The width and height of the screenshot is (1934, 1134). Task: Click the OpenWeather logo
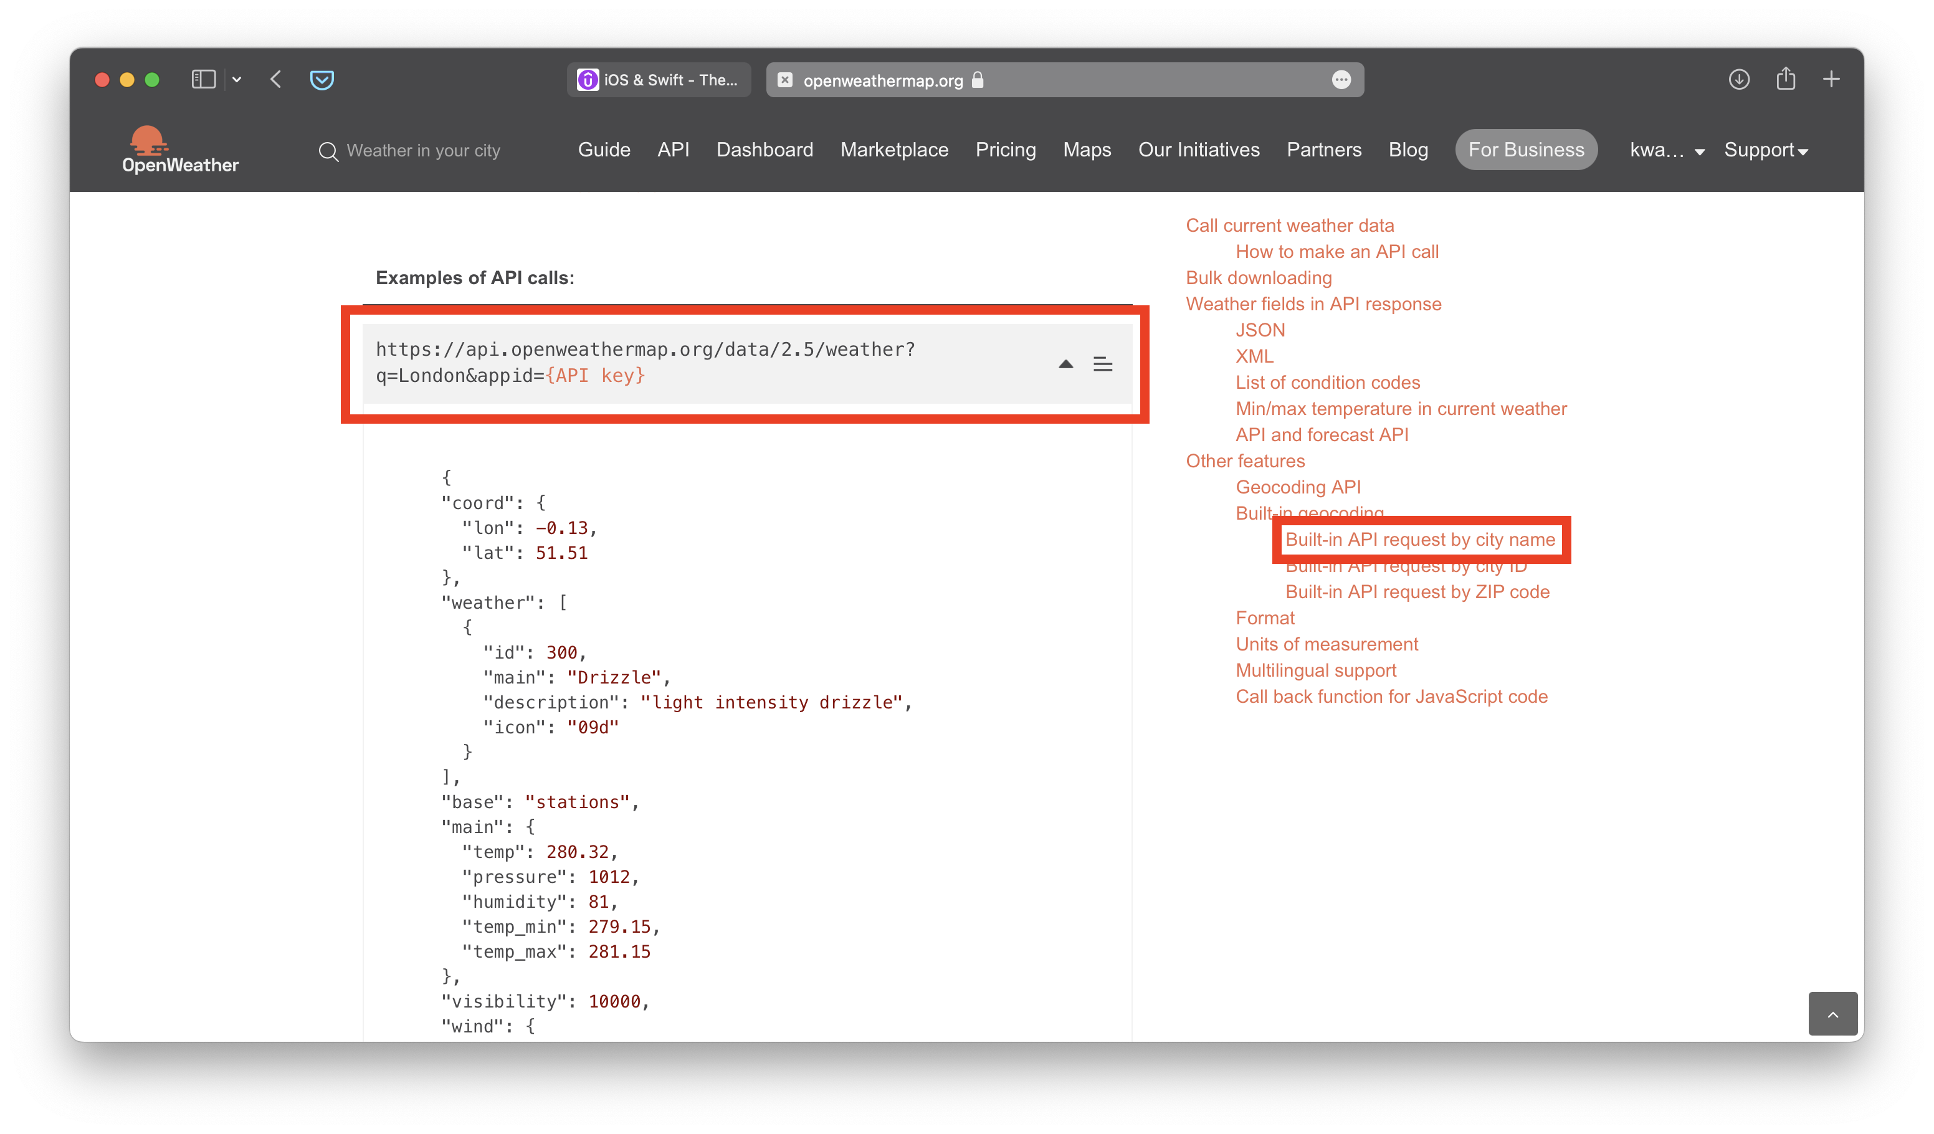(179, 150)
